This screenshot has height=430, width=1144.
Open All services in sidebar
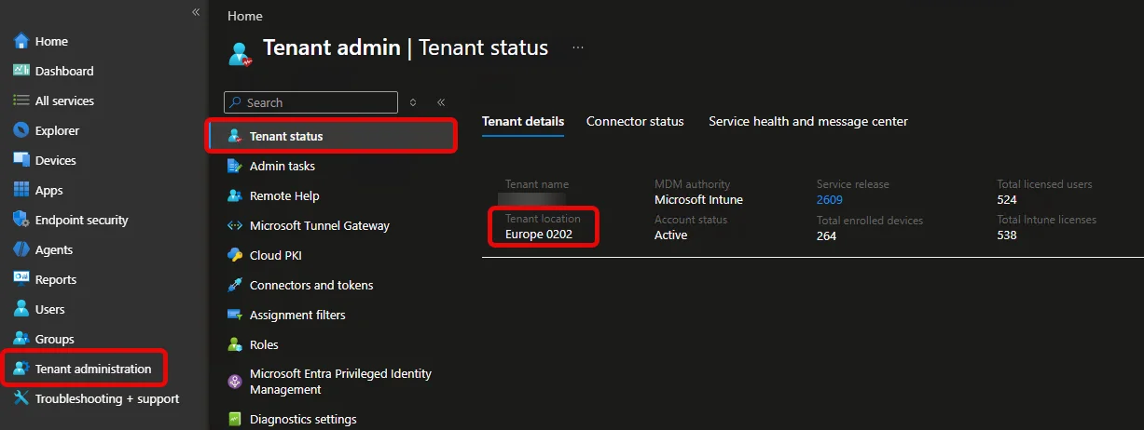click(x=64, y=101)
